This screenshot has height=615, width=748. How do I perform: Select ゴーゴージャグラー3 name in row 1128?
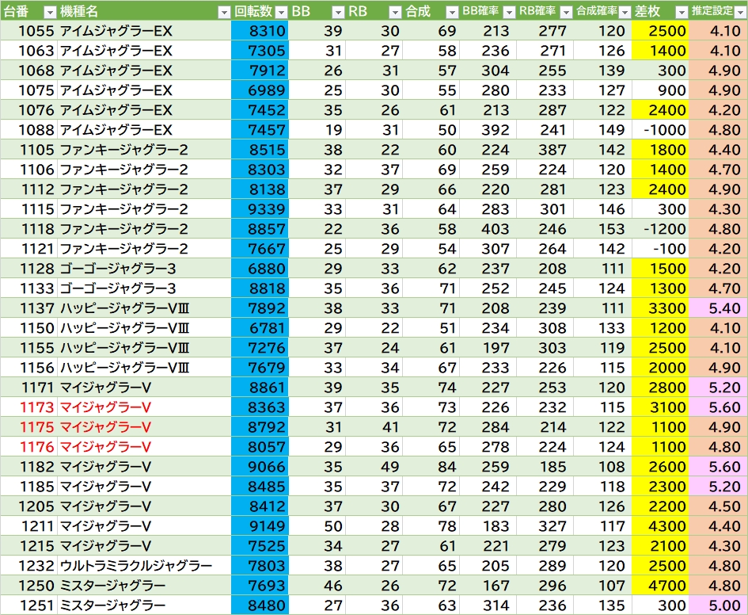(118, 269)
